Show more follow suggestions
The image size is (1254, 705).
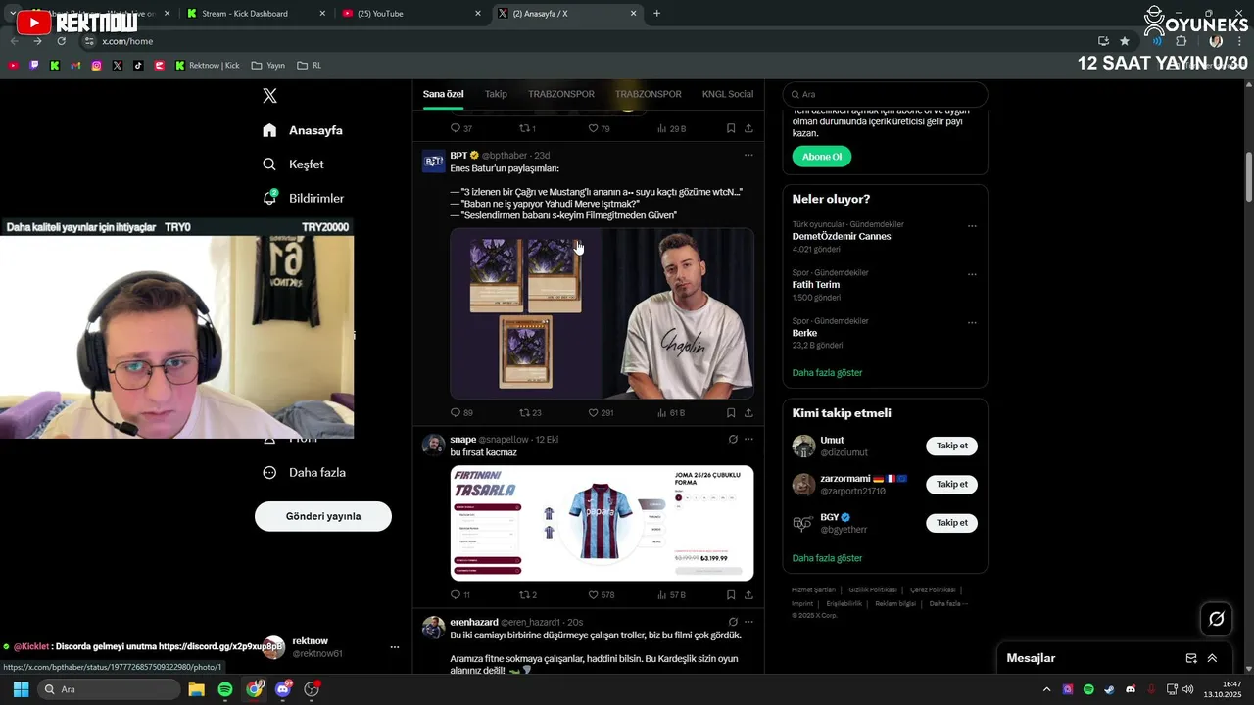[827, 558]
